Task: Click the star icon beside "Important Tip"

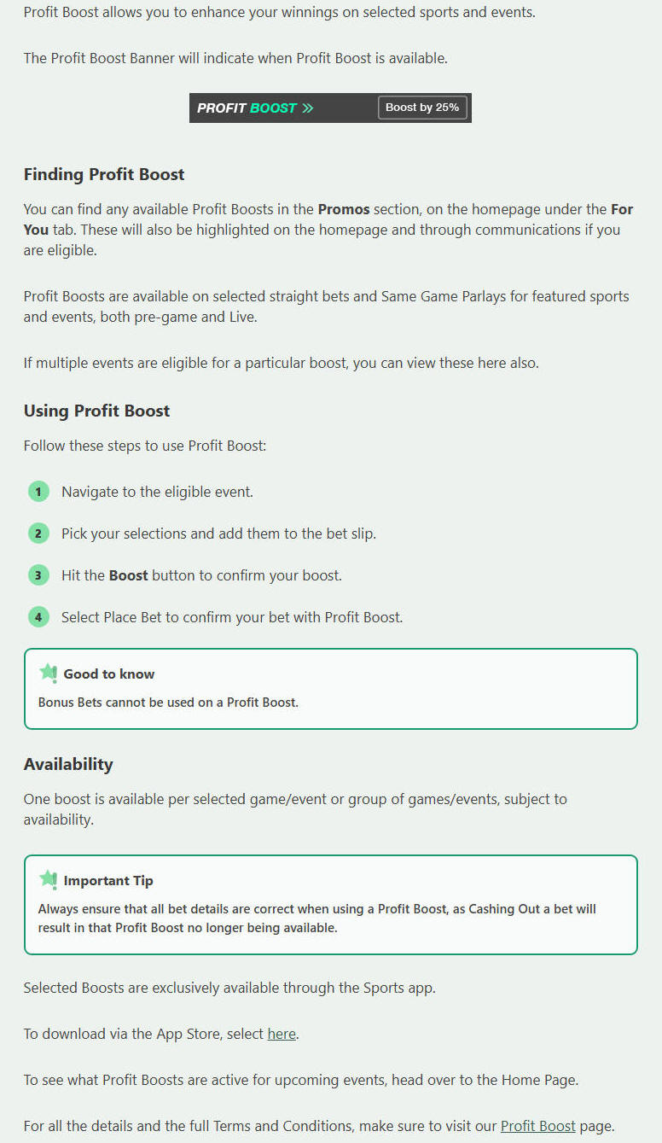Action: (x=48, y=879)
